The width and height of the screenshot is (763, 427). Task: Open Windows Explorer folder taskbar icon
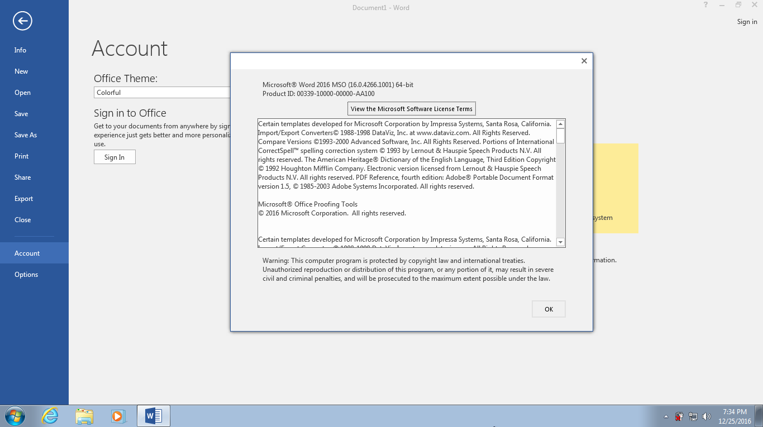click(84, 416)
